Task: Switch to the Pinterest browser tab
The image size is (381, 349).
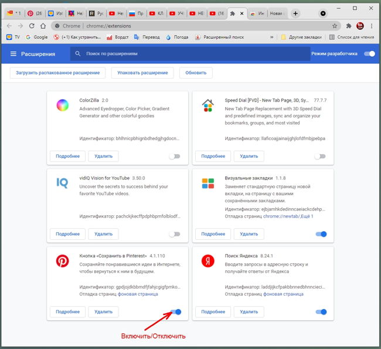Action: pos(35,13)
